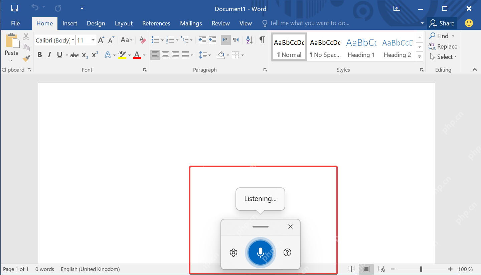Open the File tab

[x=15, y=23]
